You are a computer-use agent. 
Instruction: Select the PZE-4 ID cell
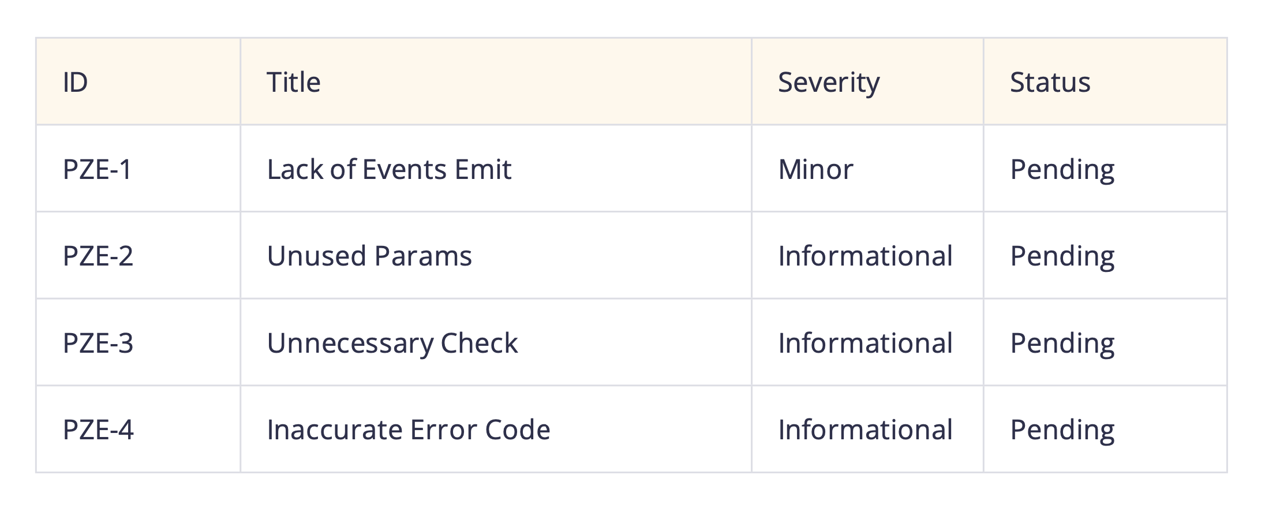point(98,429)
